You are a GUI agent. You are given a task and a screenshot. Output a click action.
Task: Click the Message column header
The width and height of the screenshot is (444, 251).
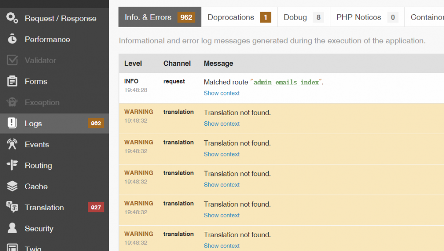(218, 64)
